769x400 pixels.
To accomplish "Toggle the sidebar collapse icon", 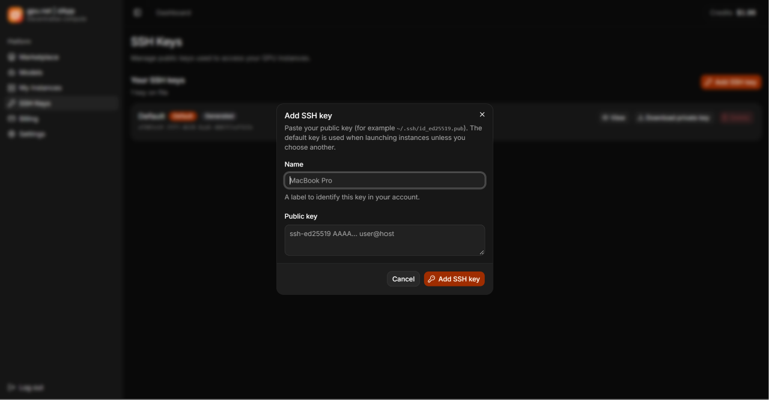I will (x=138, y=13).
